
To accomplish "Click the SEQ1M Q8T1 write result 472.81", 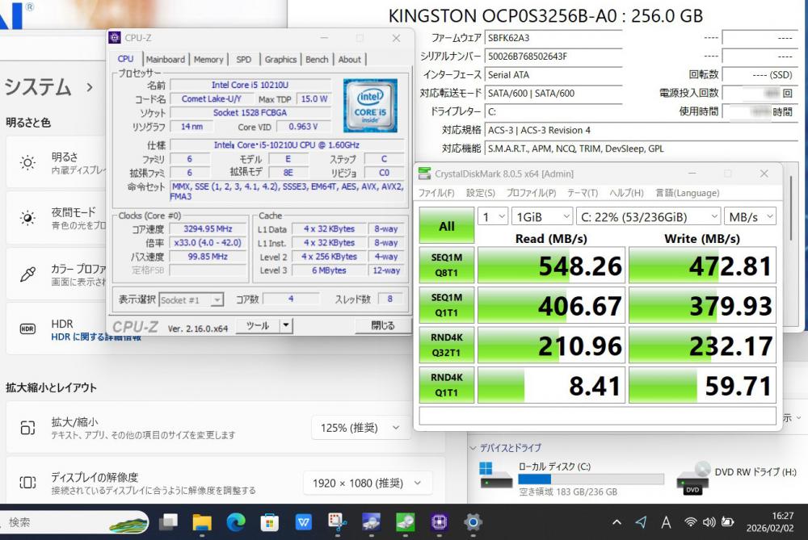I will coord(702,265).
